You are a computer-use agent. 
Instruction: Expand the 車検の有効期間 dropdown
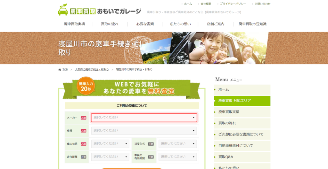[177, 157]
